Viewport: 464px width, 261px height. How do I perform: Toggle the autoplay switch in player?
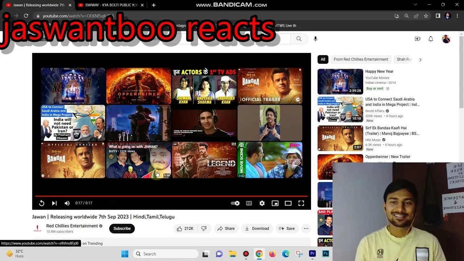[x=235, y=203]
